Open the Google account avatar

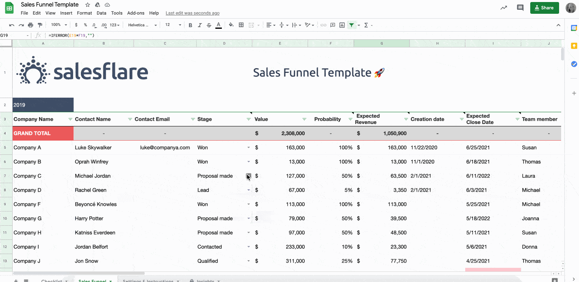571,8
